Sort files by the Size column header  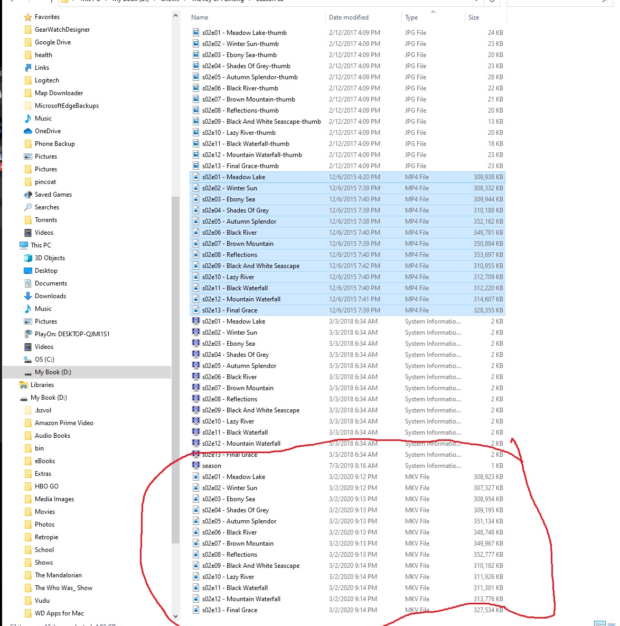click(474, 17)
